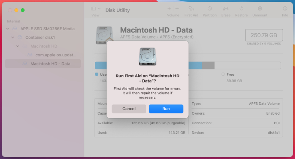This screenshot has width=295, height=159.
Task: Open the Info panel icon
Action: tap(285, 9)
